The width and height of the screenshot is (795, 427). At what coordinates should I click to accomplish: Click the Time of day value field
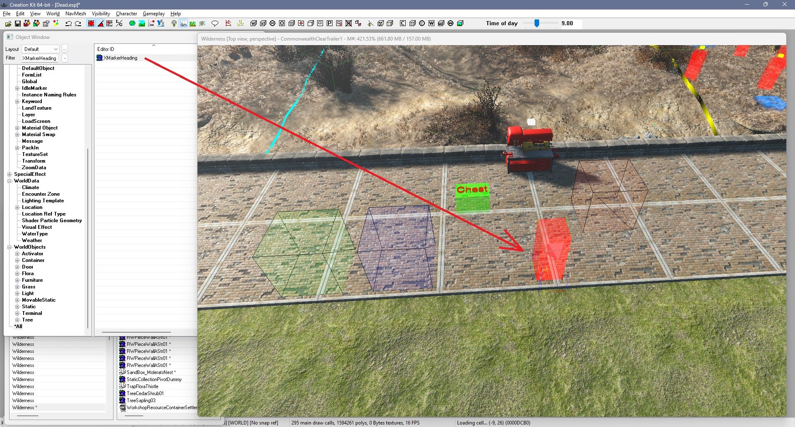tap(570, 24)
